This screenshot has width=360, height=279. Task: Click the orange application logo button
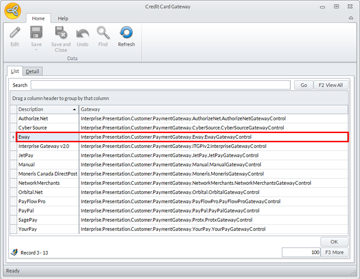tap(12, 11)
